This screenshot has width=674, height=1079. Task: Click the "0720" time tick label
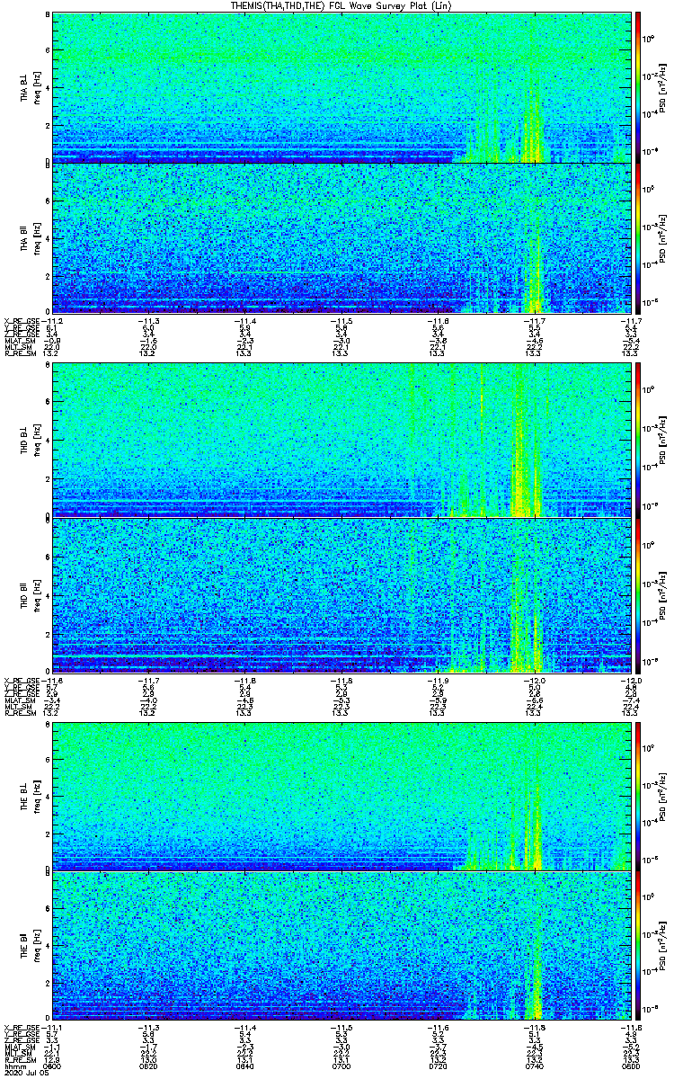coord(439,1066)
